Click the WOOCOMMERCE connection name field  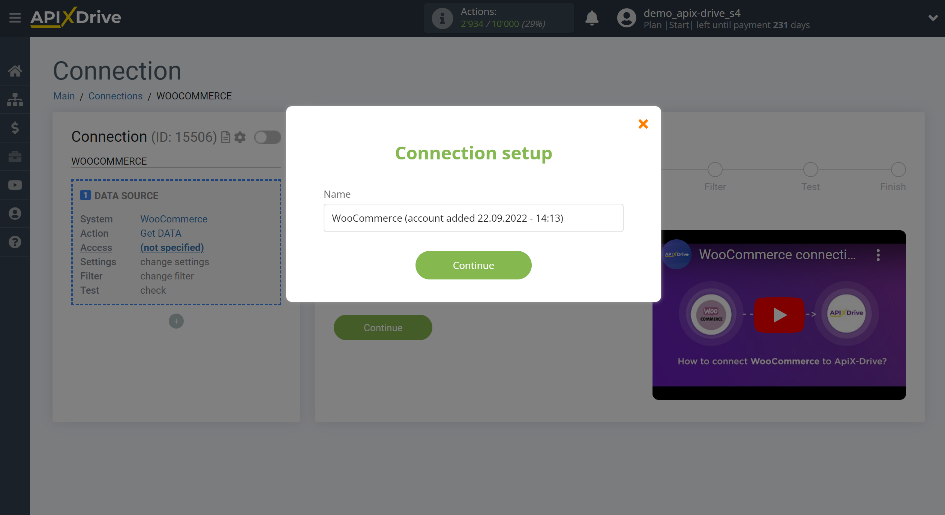coord(176,161)
